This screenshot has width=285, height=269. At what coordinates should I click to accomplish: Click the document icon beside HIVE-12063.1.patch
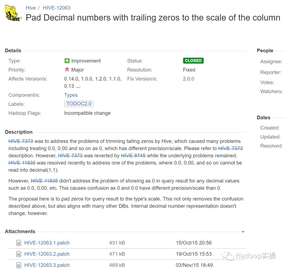[x=18, y=243]
